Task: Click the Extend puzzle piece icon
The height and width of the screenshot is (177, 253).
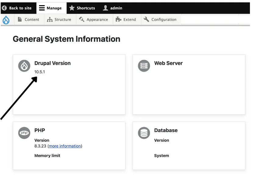Action: click(119, 19)
